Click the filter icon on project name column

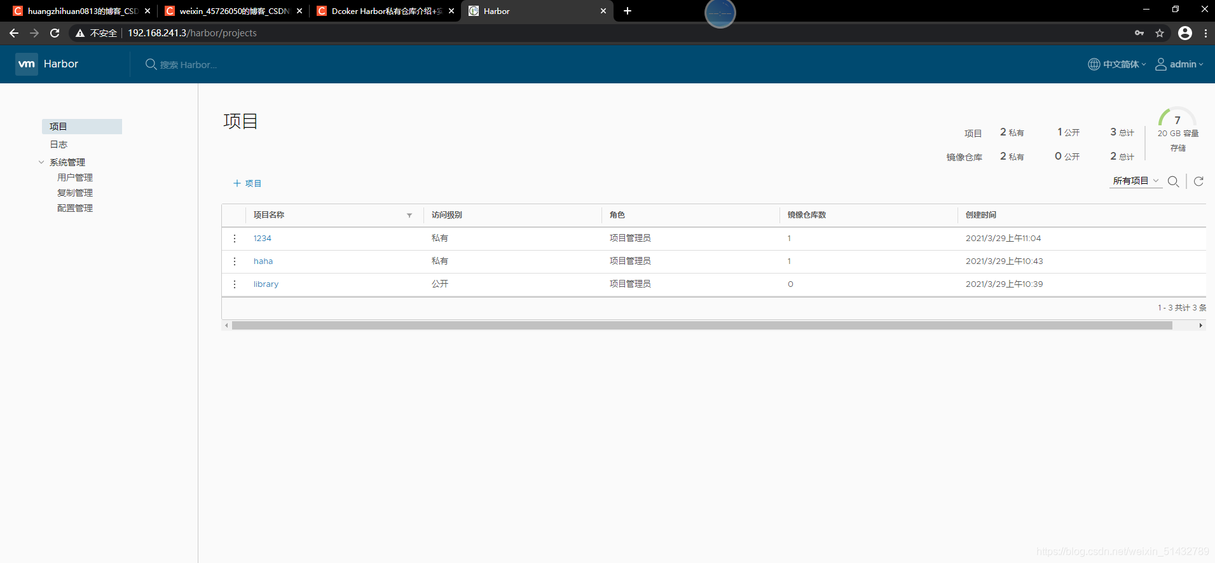[409, 216]
